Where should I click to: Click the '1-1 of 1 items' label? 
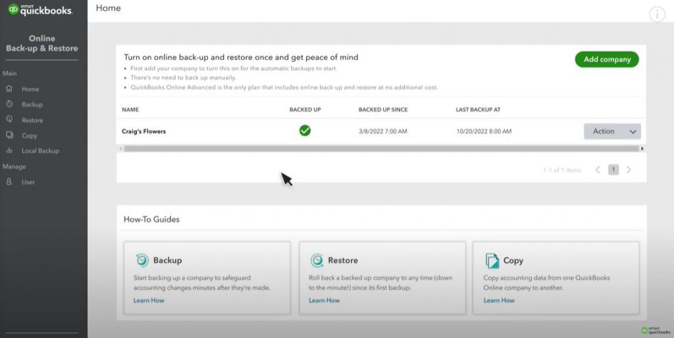tap(562, 170)
